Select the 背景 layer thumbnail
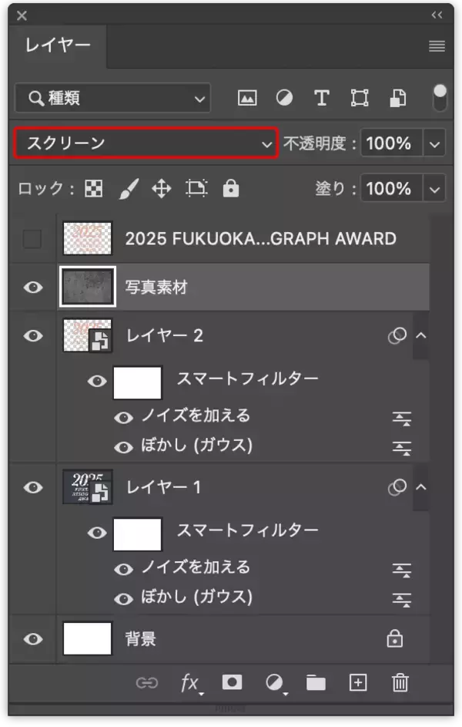462x727 pixels. click(87, 638)
